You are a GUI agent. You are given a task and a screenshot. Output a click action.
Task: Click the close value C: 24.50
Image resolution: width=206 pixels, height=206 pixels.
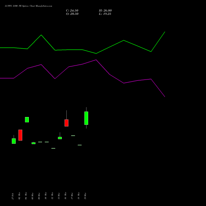(72, 11)
